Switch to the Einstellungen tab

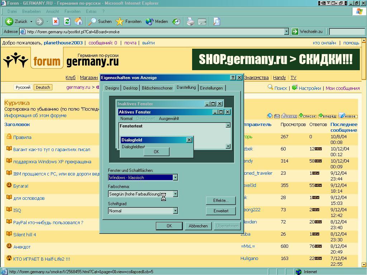(211, 88)
